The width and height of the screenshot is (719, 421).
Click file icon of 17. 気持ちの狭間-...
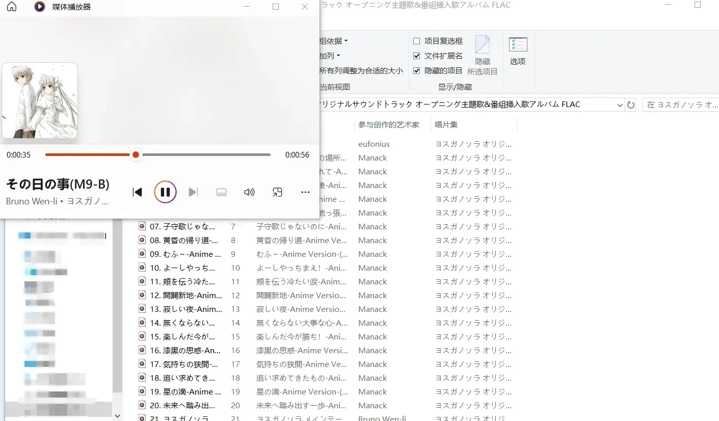click(142, 364)
